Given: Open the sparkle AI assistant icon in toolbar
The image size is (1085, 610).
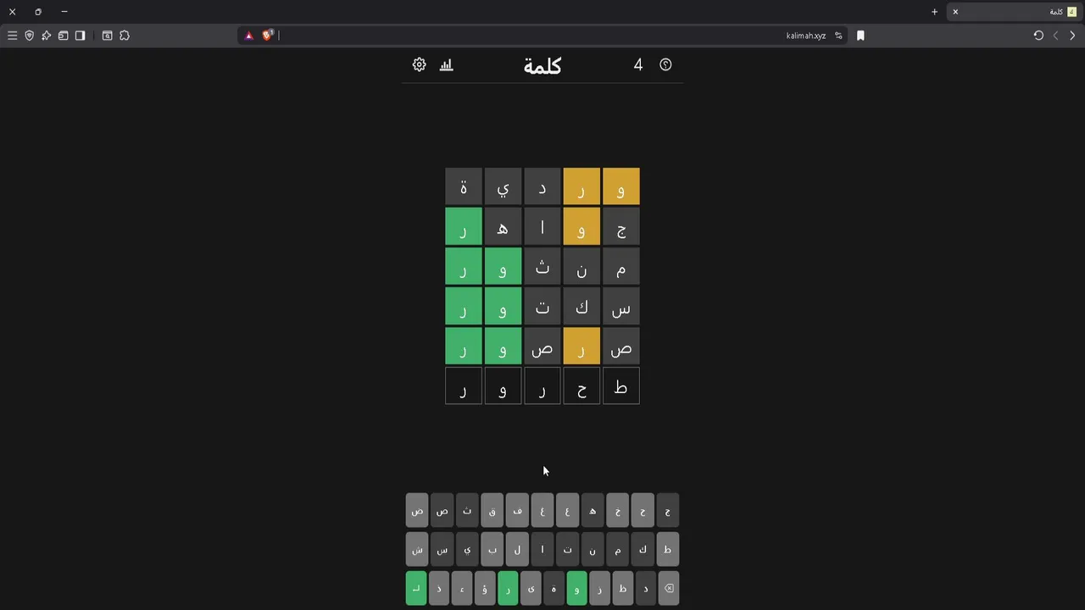Looking at the screenshot, I should (x=46, y=36).
